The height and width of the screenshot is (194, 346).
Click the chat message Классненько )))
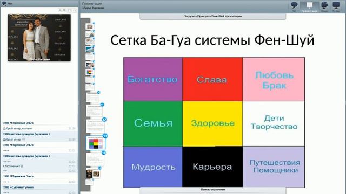pyautogui.click(x=13, y=167)
